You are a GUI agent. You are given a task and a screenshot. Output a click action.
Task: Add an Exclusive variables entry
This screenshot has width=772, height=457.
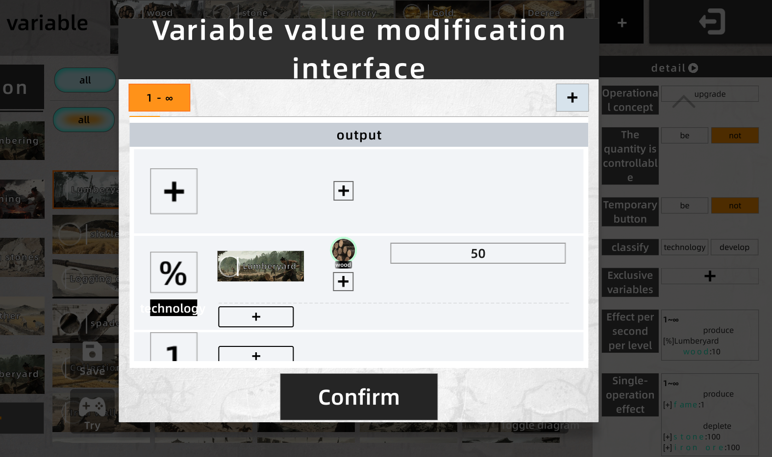point(709,276)
